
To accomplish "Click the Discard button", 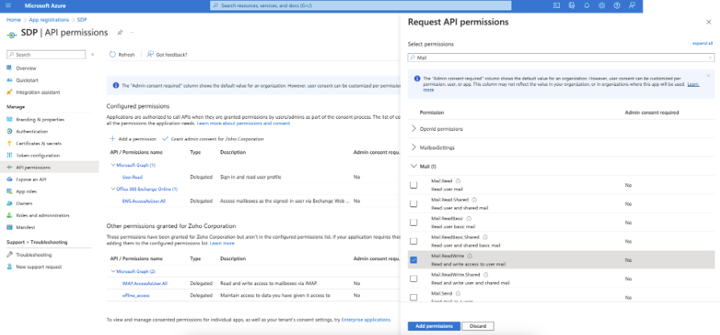I will [478, 326].
